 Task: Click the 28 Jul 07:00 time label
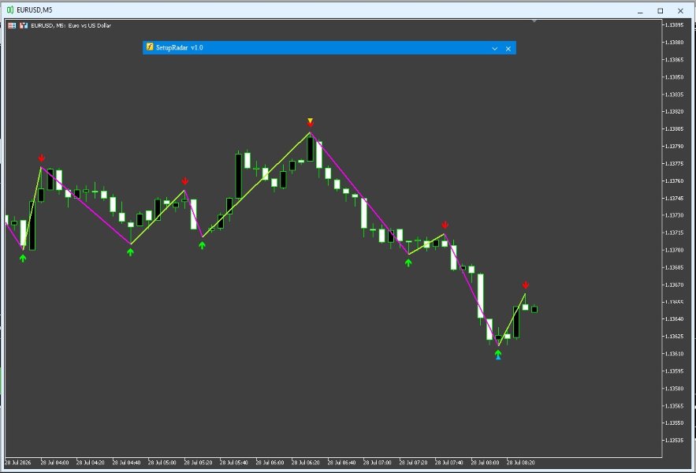[x=378, y=462]
